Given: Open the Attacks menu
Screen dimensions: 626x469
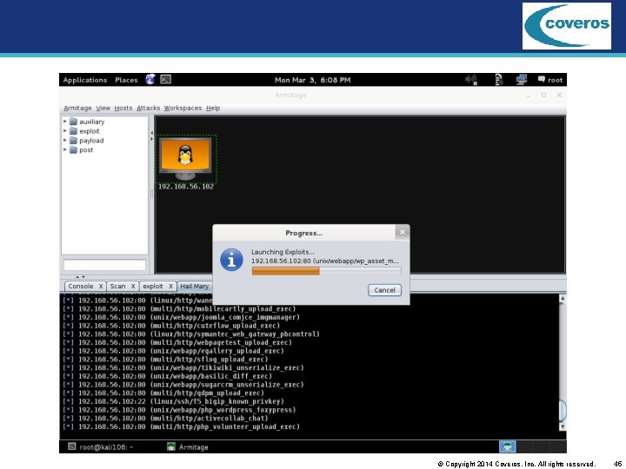Looking at the screenshot, I should (148, 108).
